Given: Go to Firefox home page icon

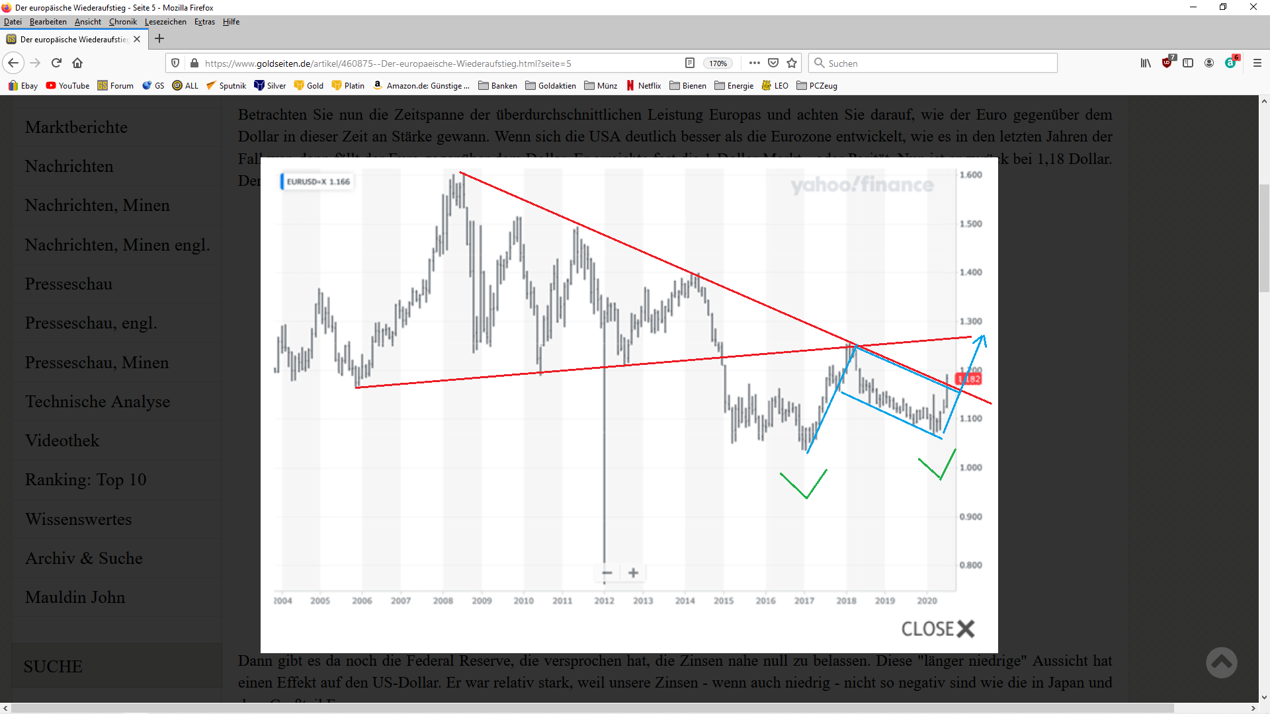Looking at the screenshot, I should click(x=77, y=63).
